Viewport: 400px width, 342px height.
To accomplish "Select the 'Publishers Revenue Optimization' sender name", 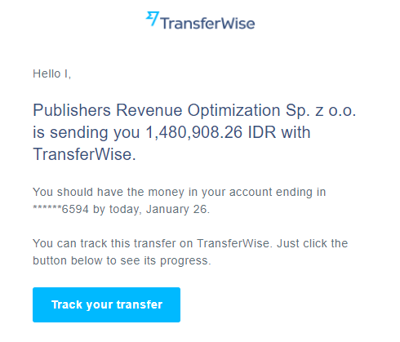I will click(x=157, y=111).
